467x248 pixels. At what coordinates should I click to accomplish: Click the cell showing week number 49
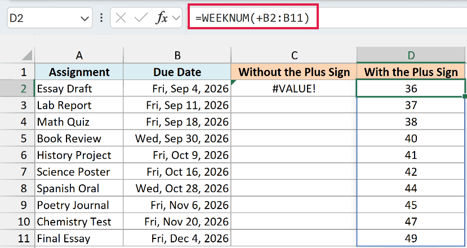click(411, 238)
